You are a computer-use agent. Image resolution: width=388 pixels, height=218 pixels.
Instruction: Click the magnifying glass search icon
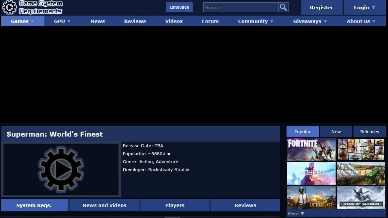click(x=283, y=7)
